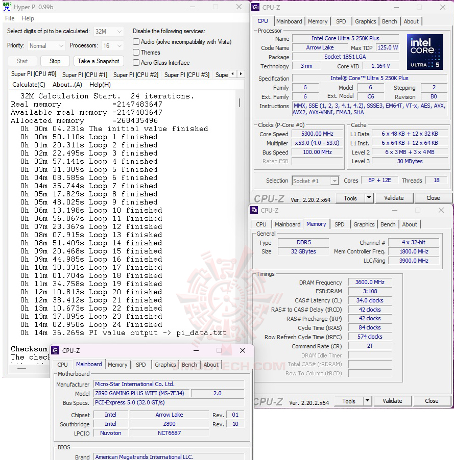
Task: Click Tools button in the CPU tab window
Action: [350, 198]
